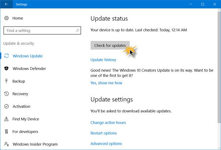
Task: Open Advanced options link
Action: (106, 144)
